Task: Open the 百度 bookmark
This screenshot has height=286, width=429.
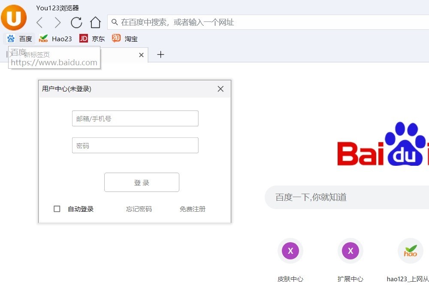Action: (x=19, y=39)
